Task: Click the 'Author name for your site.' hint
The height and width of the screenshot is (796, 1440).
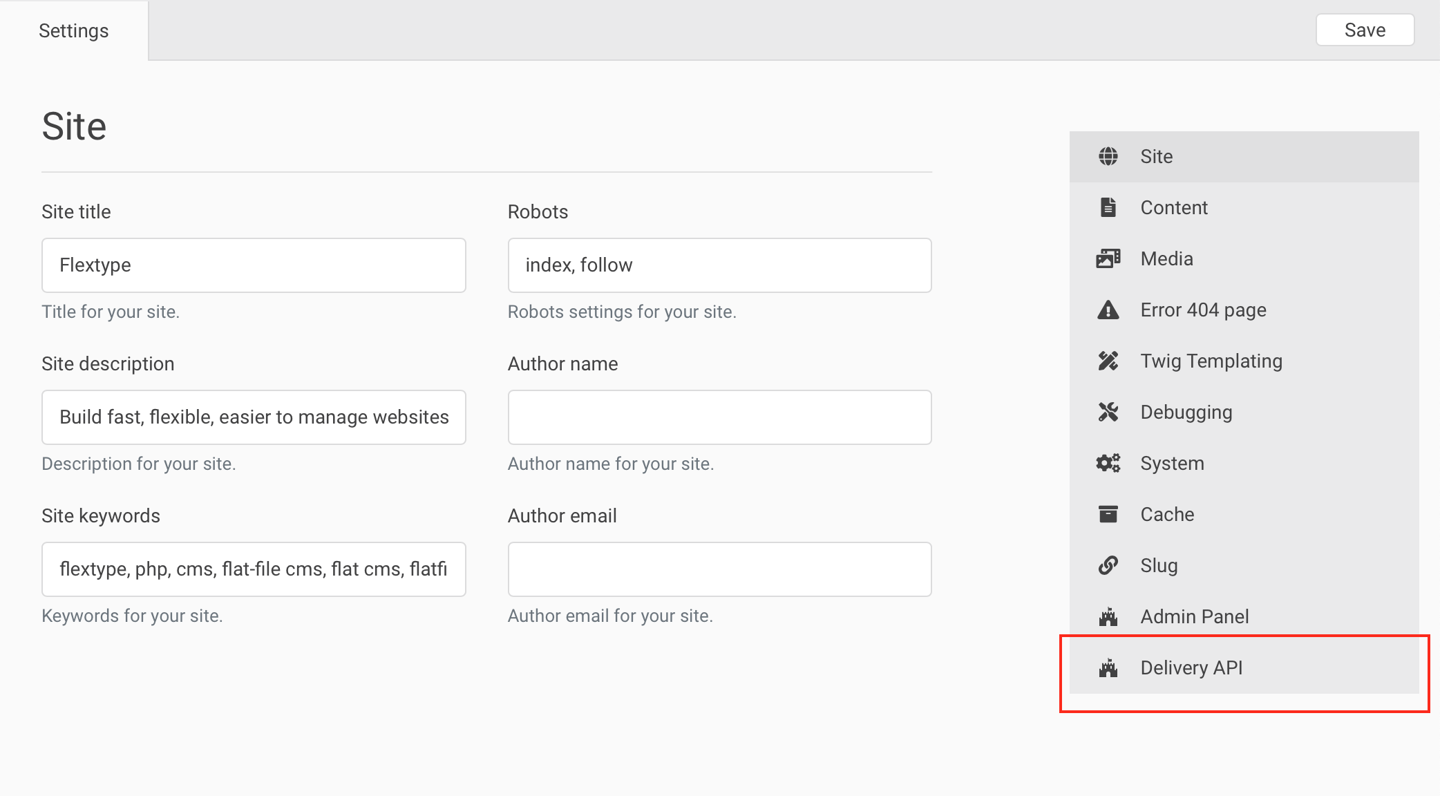Action: 611,464
